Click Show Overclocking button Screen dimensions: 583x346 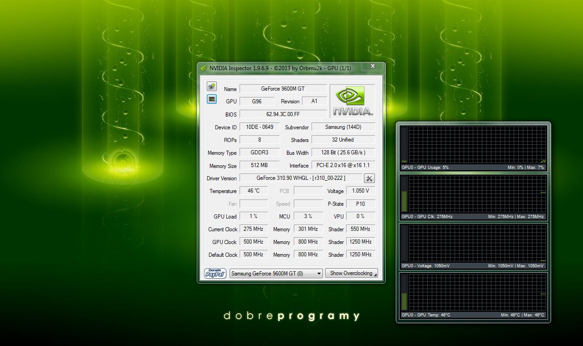(x=351, y=273)
